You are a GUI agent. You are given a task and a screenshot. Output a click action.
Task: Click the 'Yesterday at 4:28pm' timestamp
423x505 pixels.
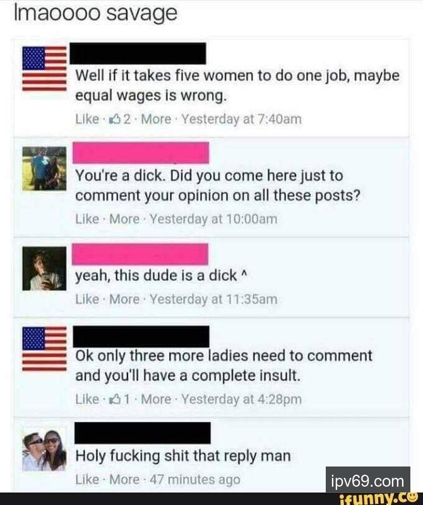(x=241, y=400)
